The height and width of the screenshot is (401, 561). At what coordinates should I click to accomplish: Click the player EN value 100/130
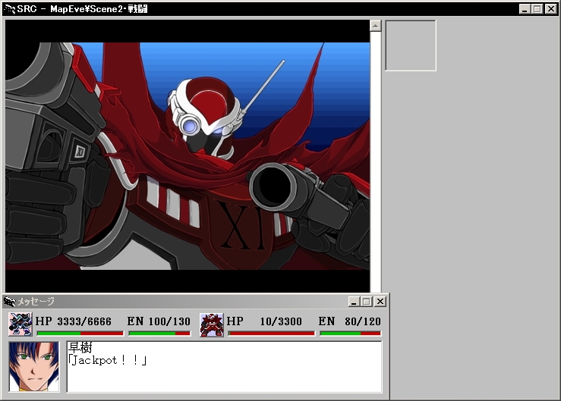pyautogui.click(x=169, y=321)
